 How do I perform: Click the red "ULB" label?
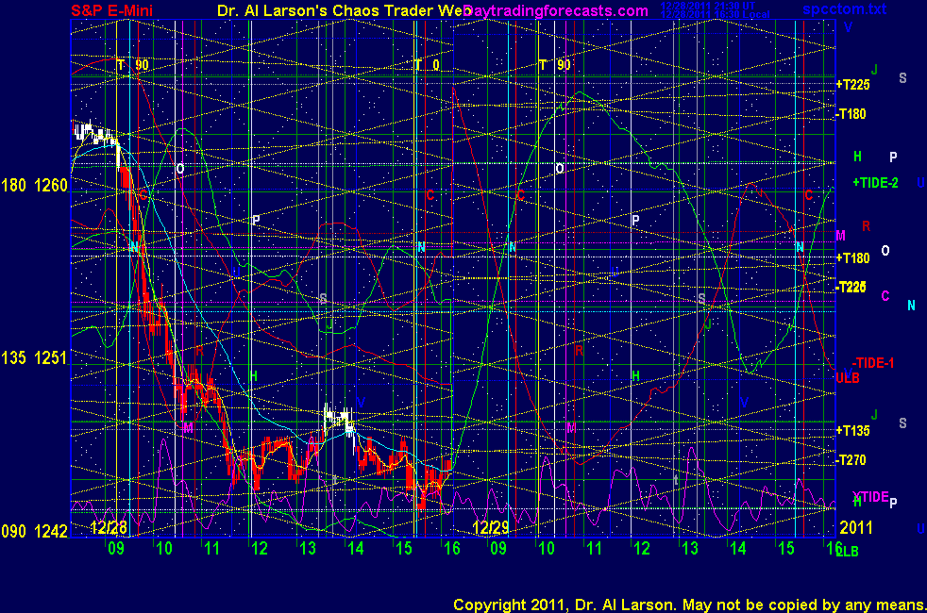click(848, 378)
